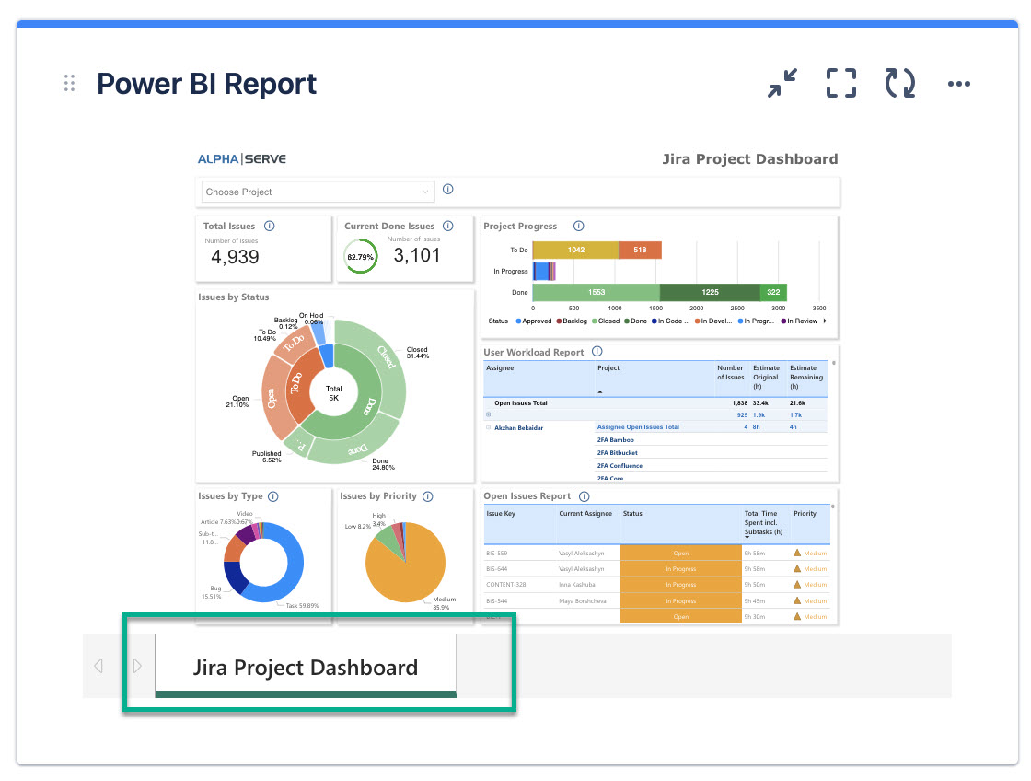Refresh the Power BI Report
Viewport: 1031px width, 781px height.
click(x=899, y=83)
